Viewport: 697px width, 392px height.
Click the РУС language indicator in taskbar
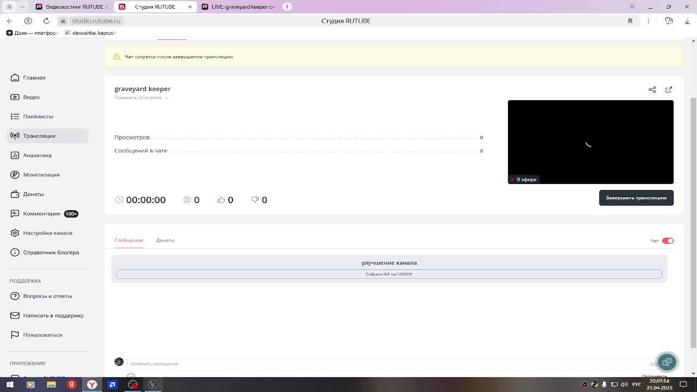[x=636, y=385]
